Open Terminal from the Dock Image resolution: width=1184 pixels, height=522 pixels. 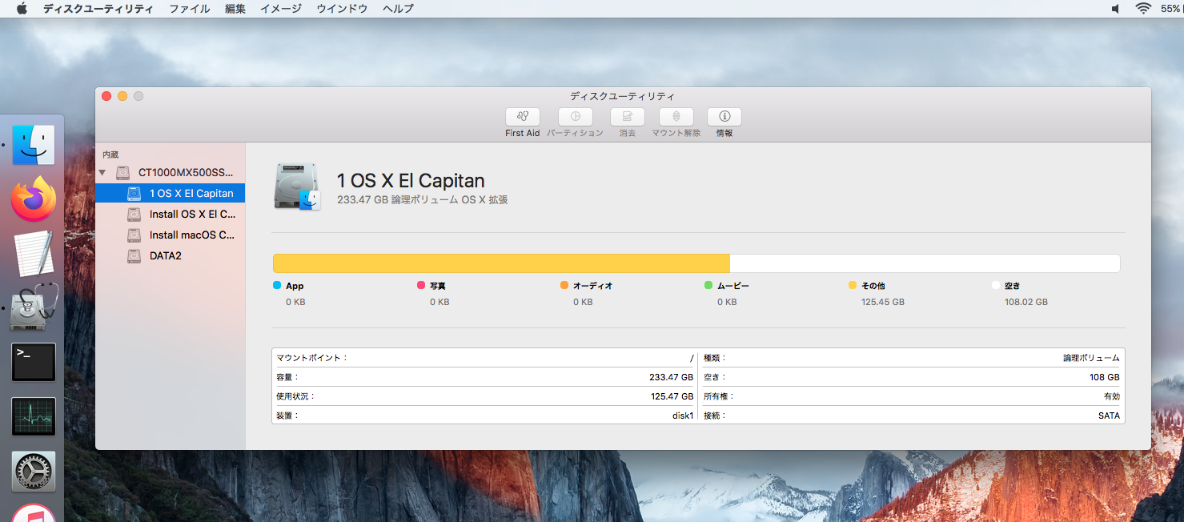tap(34, 362)
